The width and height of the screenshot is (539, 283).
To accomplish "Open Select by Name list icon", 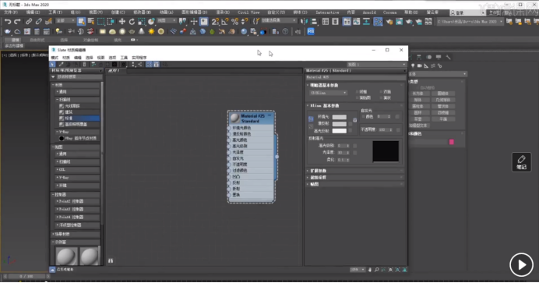I will pos(91,21).
